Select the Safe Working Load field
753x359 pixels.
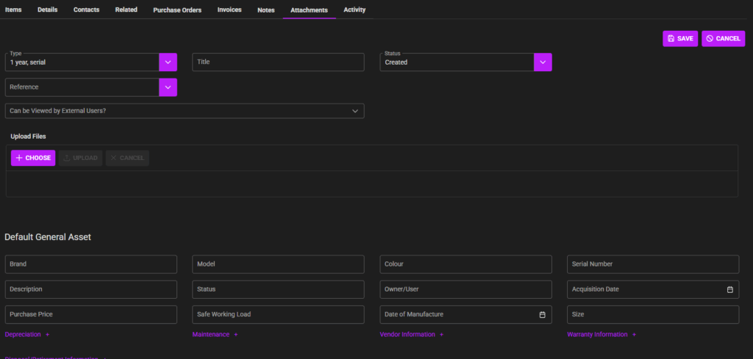tap(278, 314)
